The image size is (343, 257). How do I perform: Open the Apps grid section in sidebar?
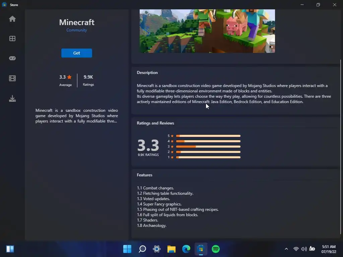(x=12, y=38)
